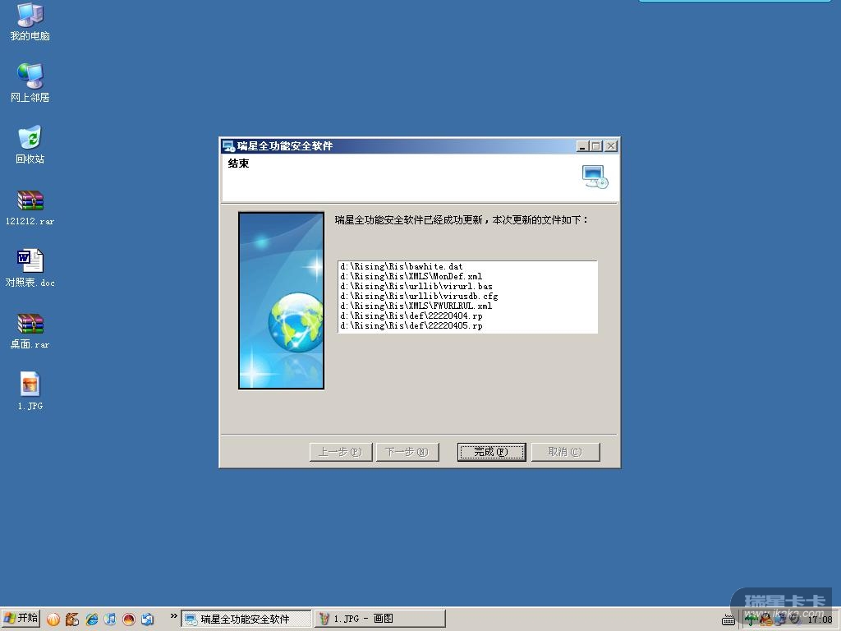Click the globe artwork in the installer
Image resolution: width=841 pixels, height=631 pixels.
tap(296, 322)
